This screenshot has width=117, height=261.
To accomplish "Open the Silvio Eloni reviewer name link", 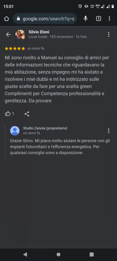I will point(39,32).
